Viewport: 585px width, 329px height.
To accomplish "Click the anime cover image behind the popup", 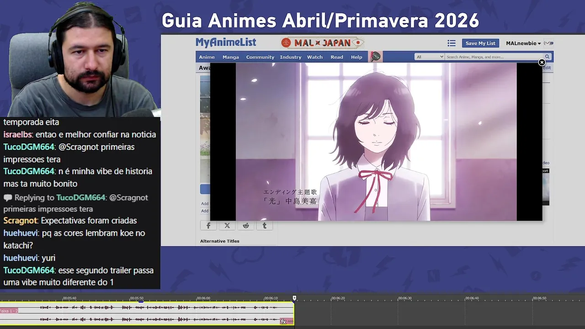I will tap(205, 129).
